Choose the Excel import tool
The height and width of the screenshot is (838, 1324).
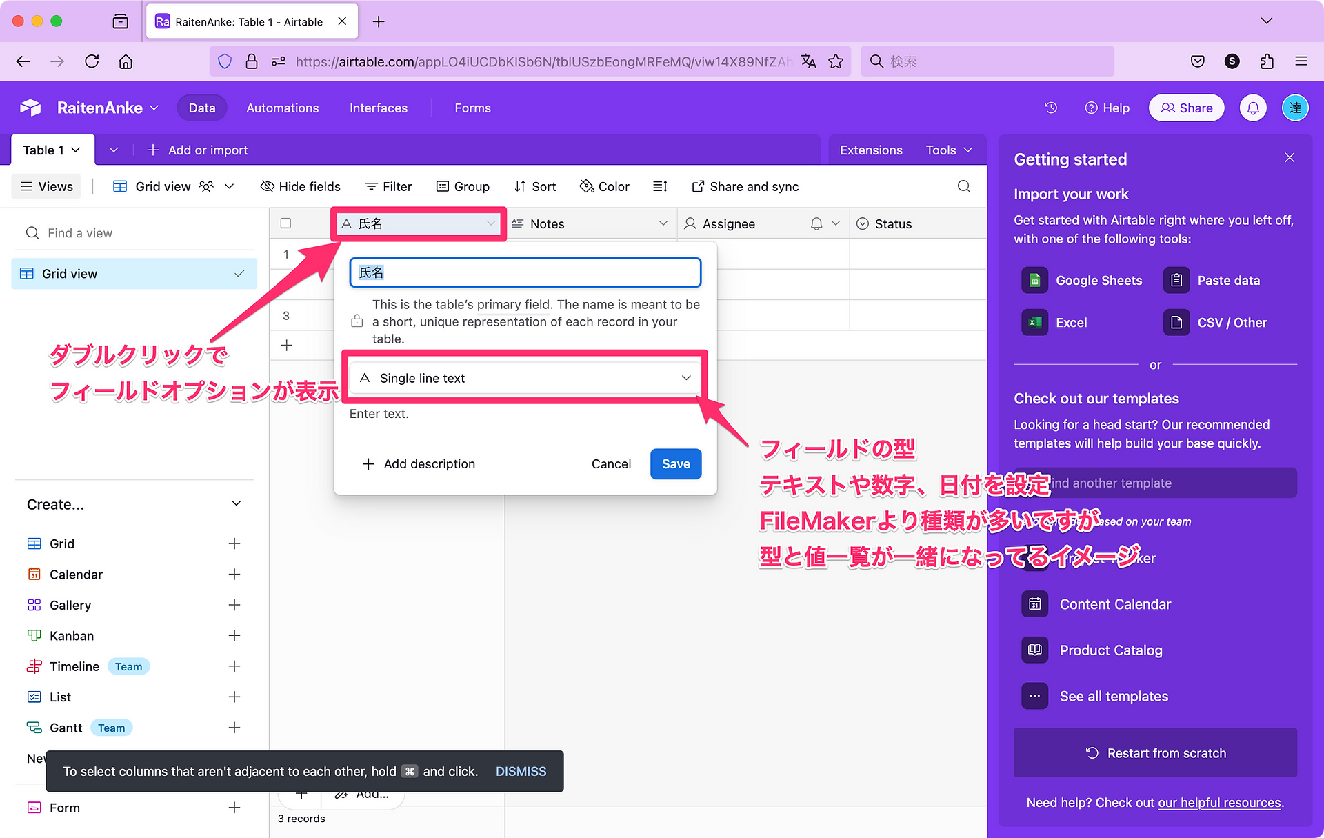(x=1054, y=322)
